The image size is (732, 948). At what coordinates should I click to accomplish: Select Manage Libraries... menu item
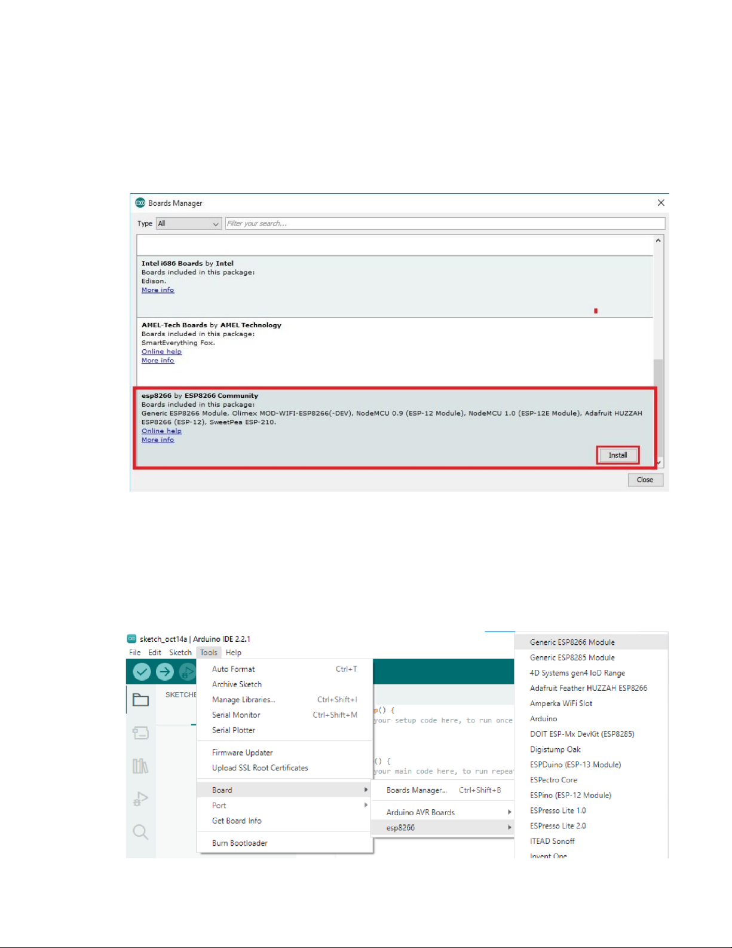coord(284,700)
